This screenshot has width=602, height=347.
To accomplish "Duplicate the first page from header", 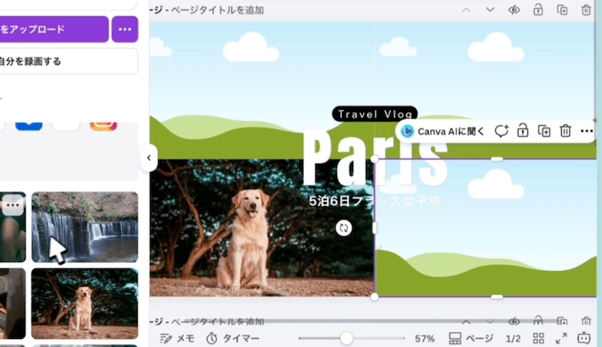I will pos(562,10).
